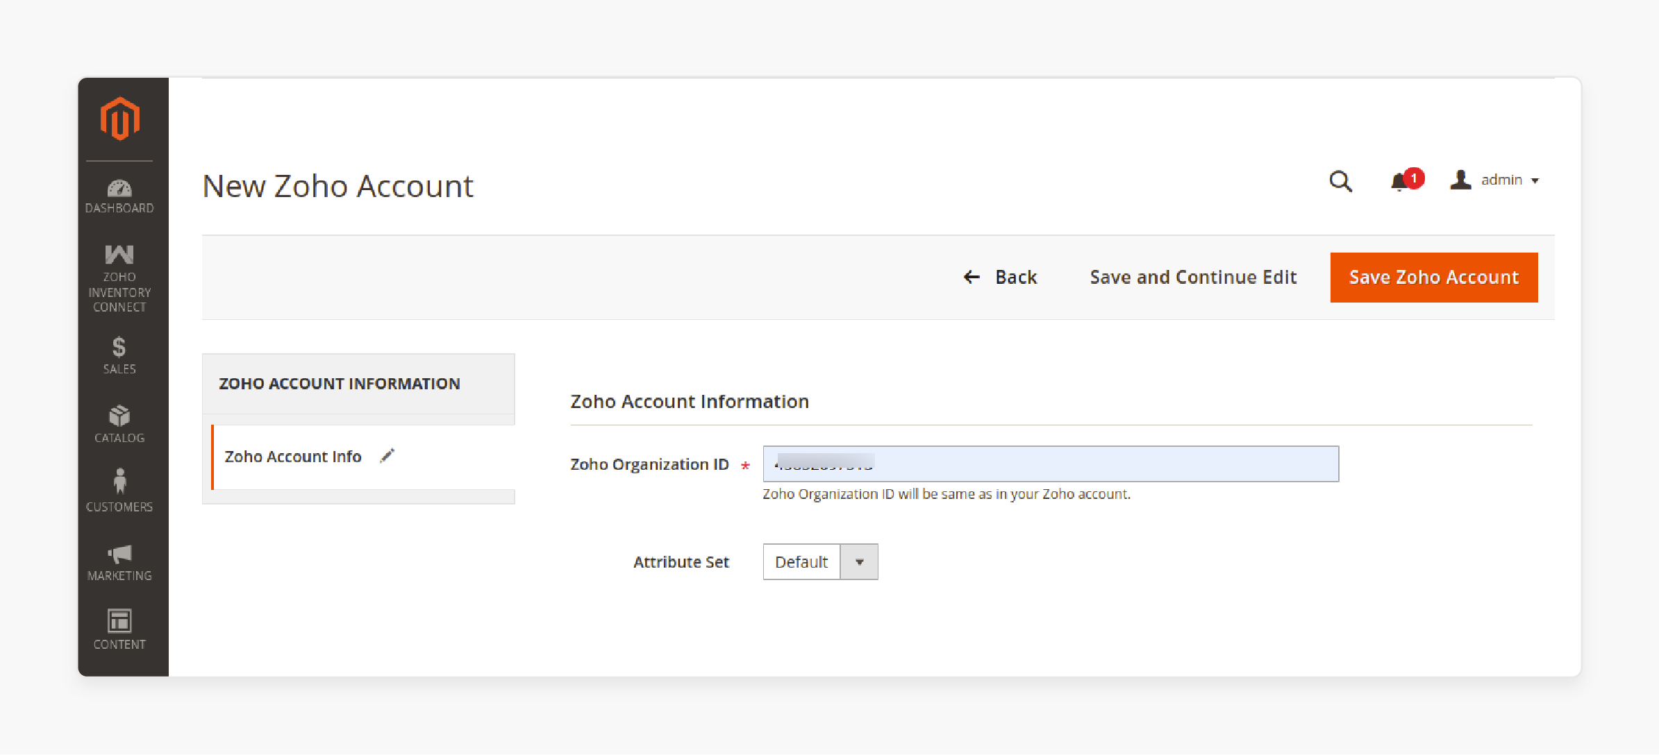Viewport: 1659px width, 755px height.
Task: Click pencil icon next to Zoho Account Info
Action: click(x=387, y=456)
